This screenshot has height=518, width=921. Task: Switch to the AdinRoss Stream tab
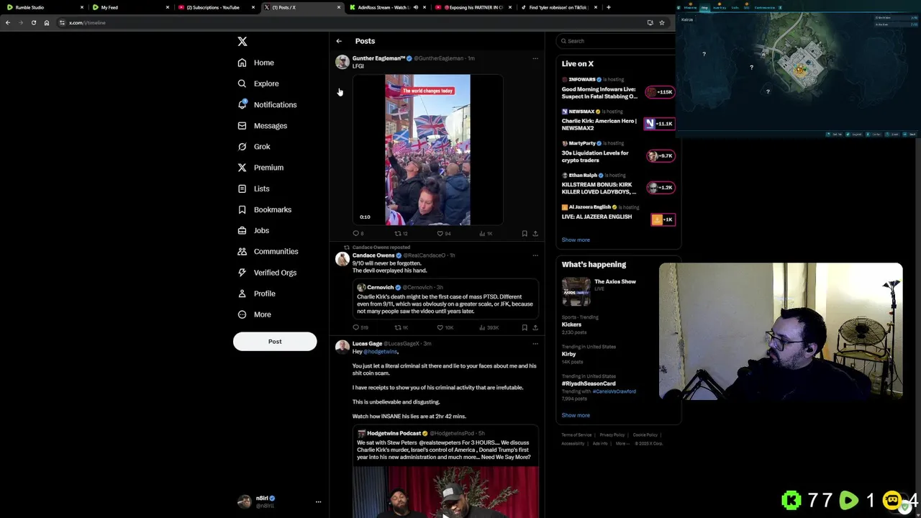[x=384, y=7]
